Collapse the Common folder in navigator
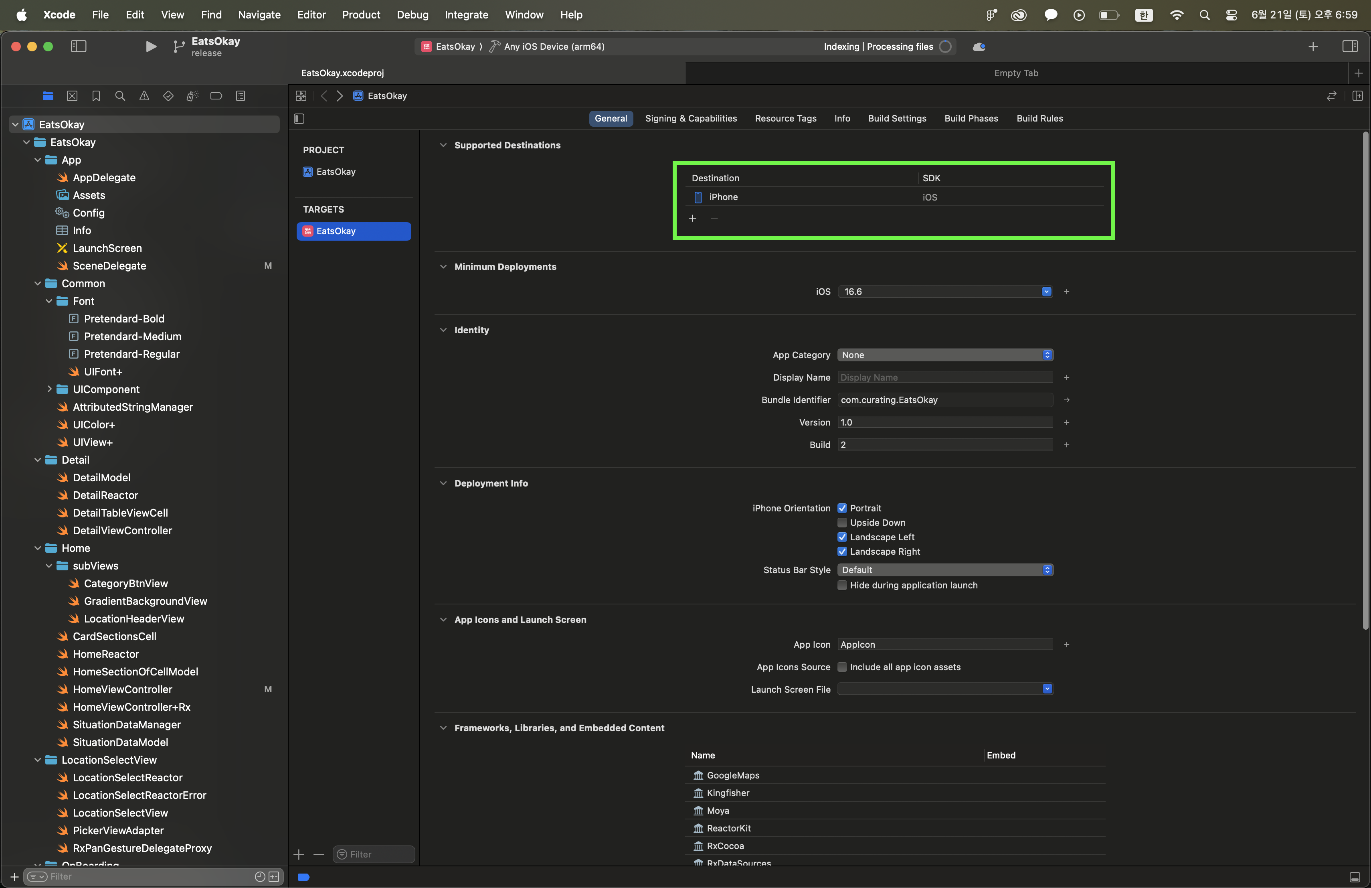Image resolution: width=1371 pixels, height=888 pixels. click(x=37, y=284)
